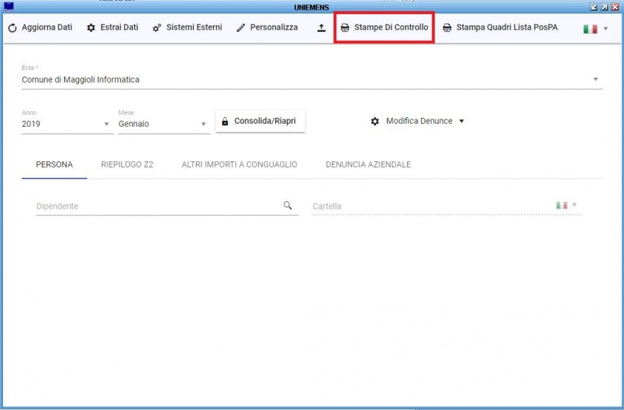Click the gear icon beside Modifica Denunce
This screenshot has height=410, width=624.
click(375, 121)
